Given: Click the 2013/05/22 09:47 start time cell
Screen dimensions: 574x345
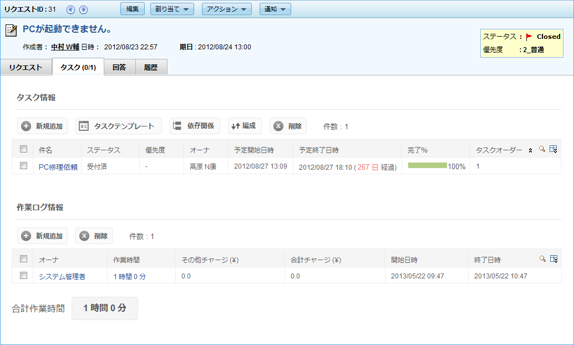Looking at the screenshot, I should [x=417, y=276].
